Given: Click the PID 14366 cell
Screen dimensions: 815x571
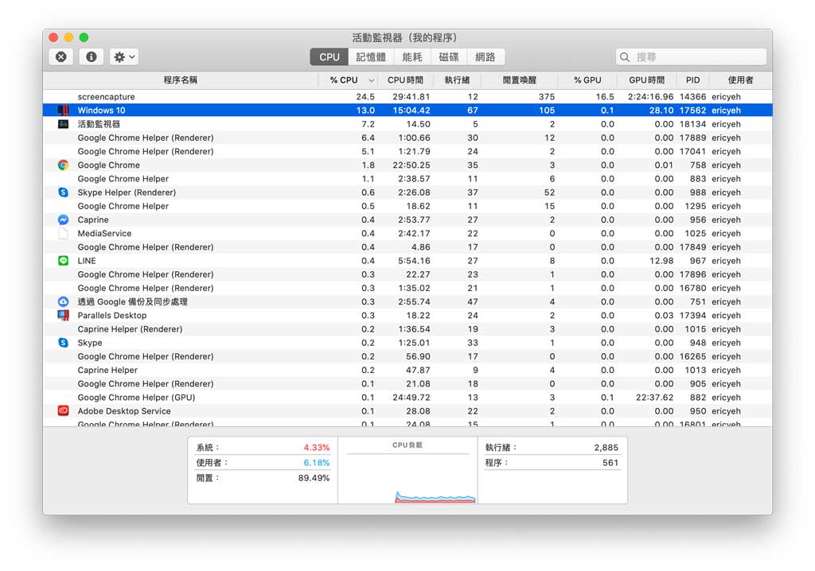Looking at the screenshot, I should pos(692,97).
